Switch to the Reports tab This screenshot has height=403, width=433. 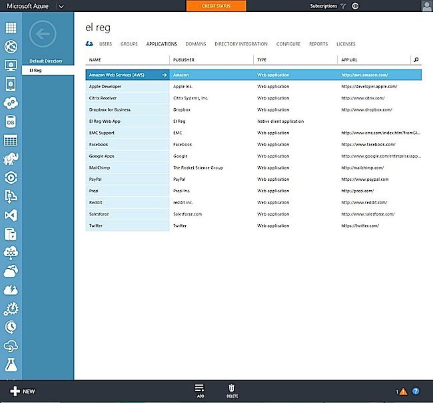(318, 44)
